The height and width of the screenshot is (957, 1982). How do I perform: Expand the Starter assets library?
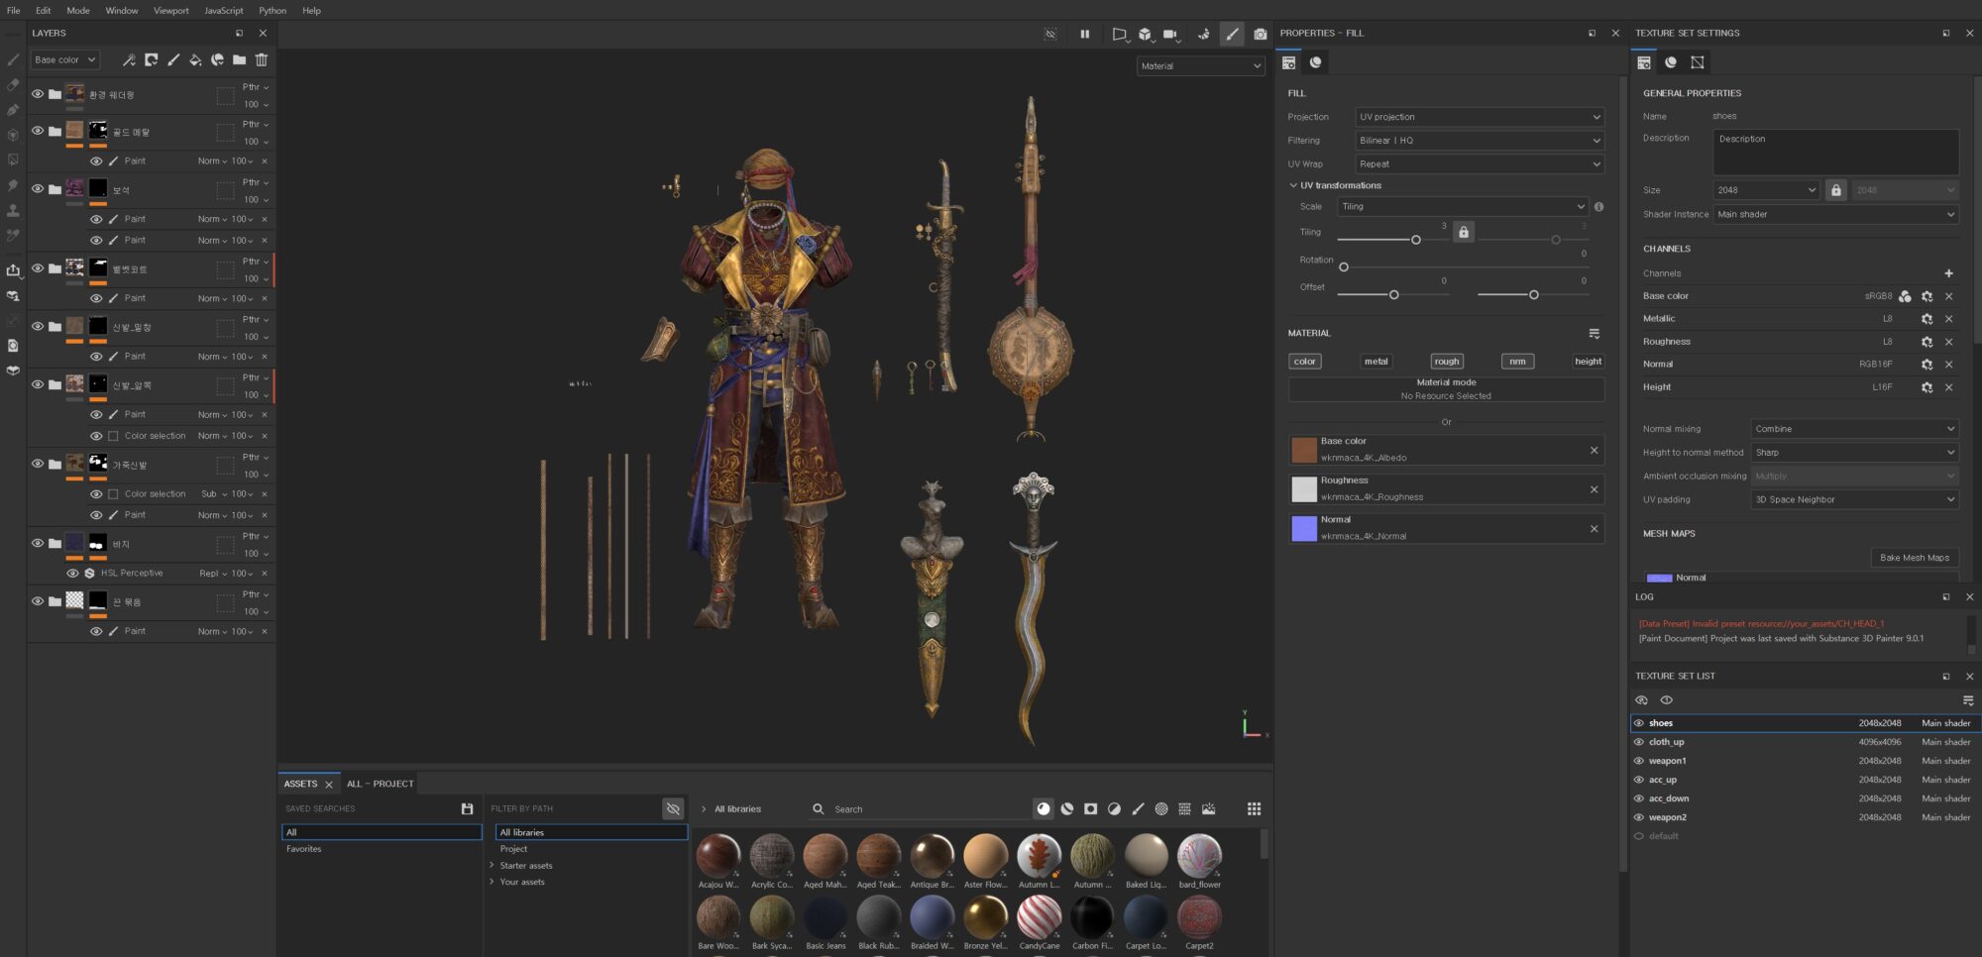pos(492,866)
